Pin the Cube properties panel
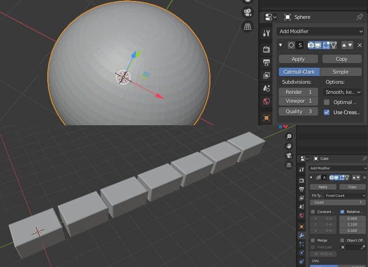The width and height of the screenshot is (368, 267). point(364,158)
